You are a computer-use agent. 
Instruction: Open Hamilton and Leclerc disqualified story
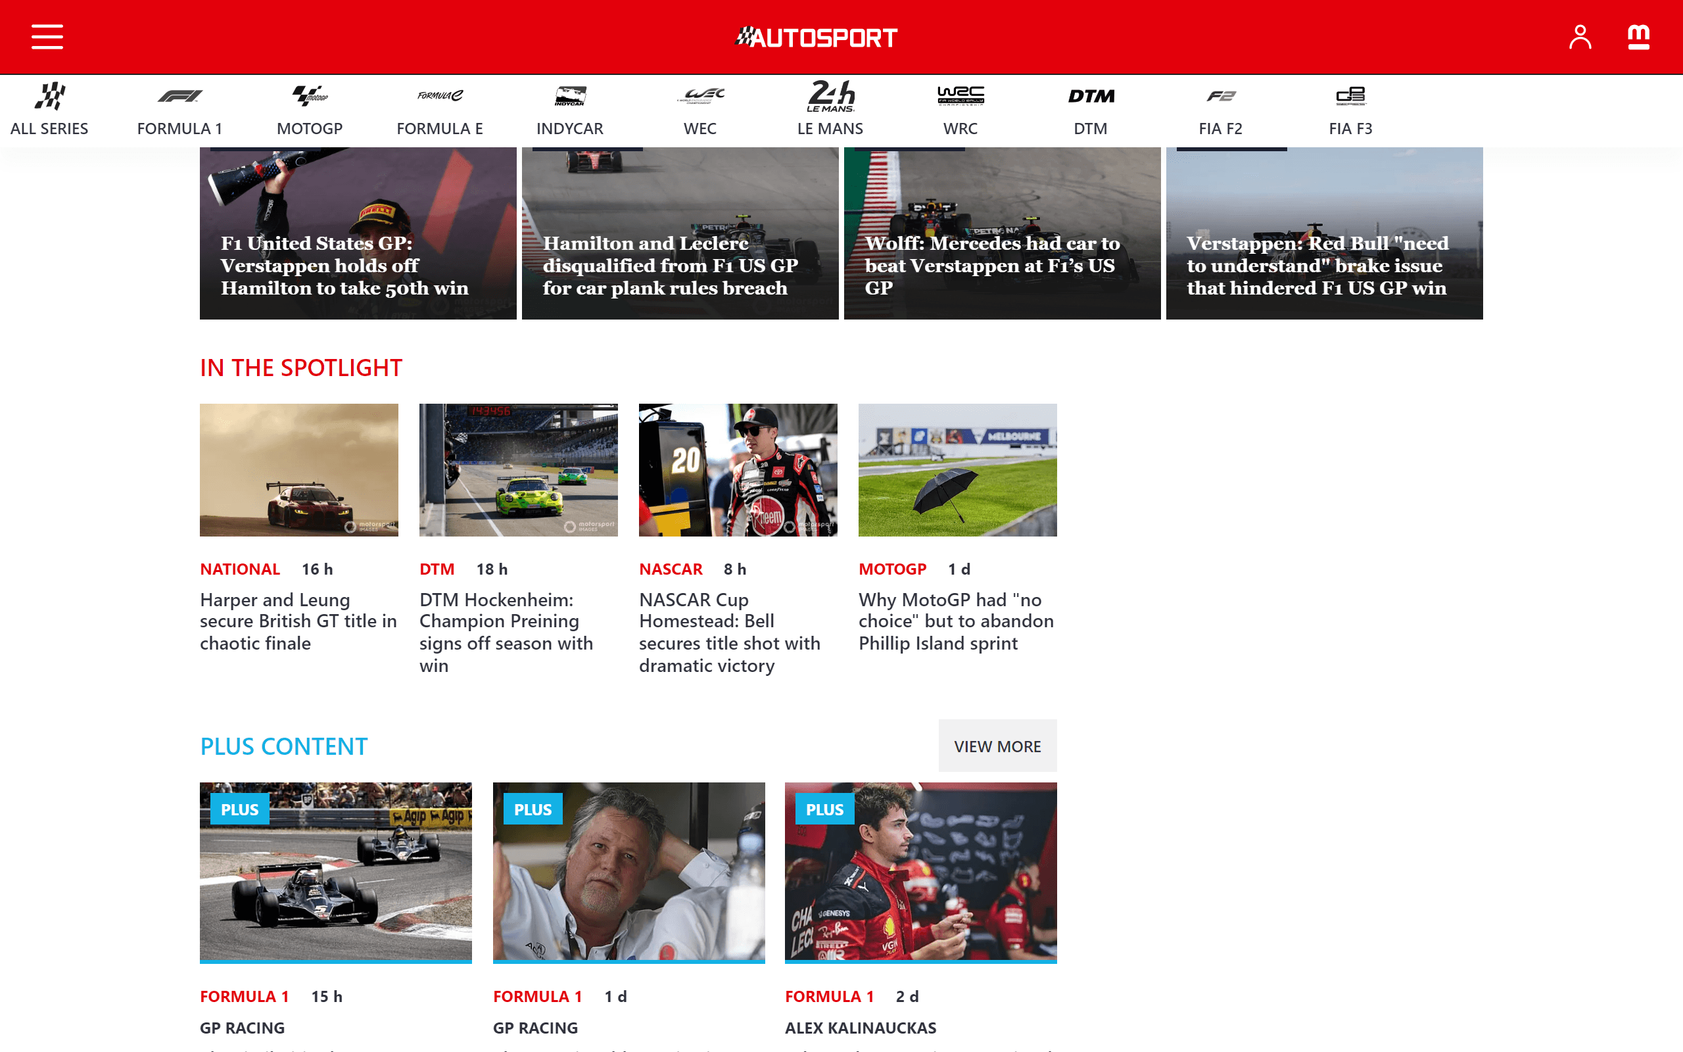pos(670,265)
